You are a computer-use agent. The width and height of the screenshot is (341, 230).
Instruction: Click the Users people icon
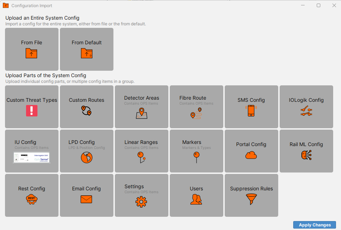point(196,199)
